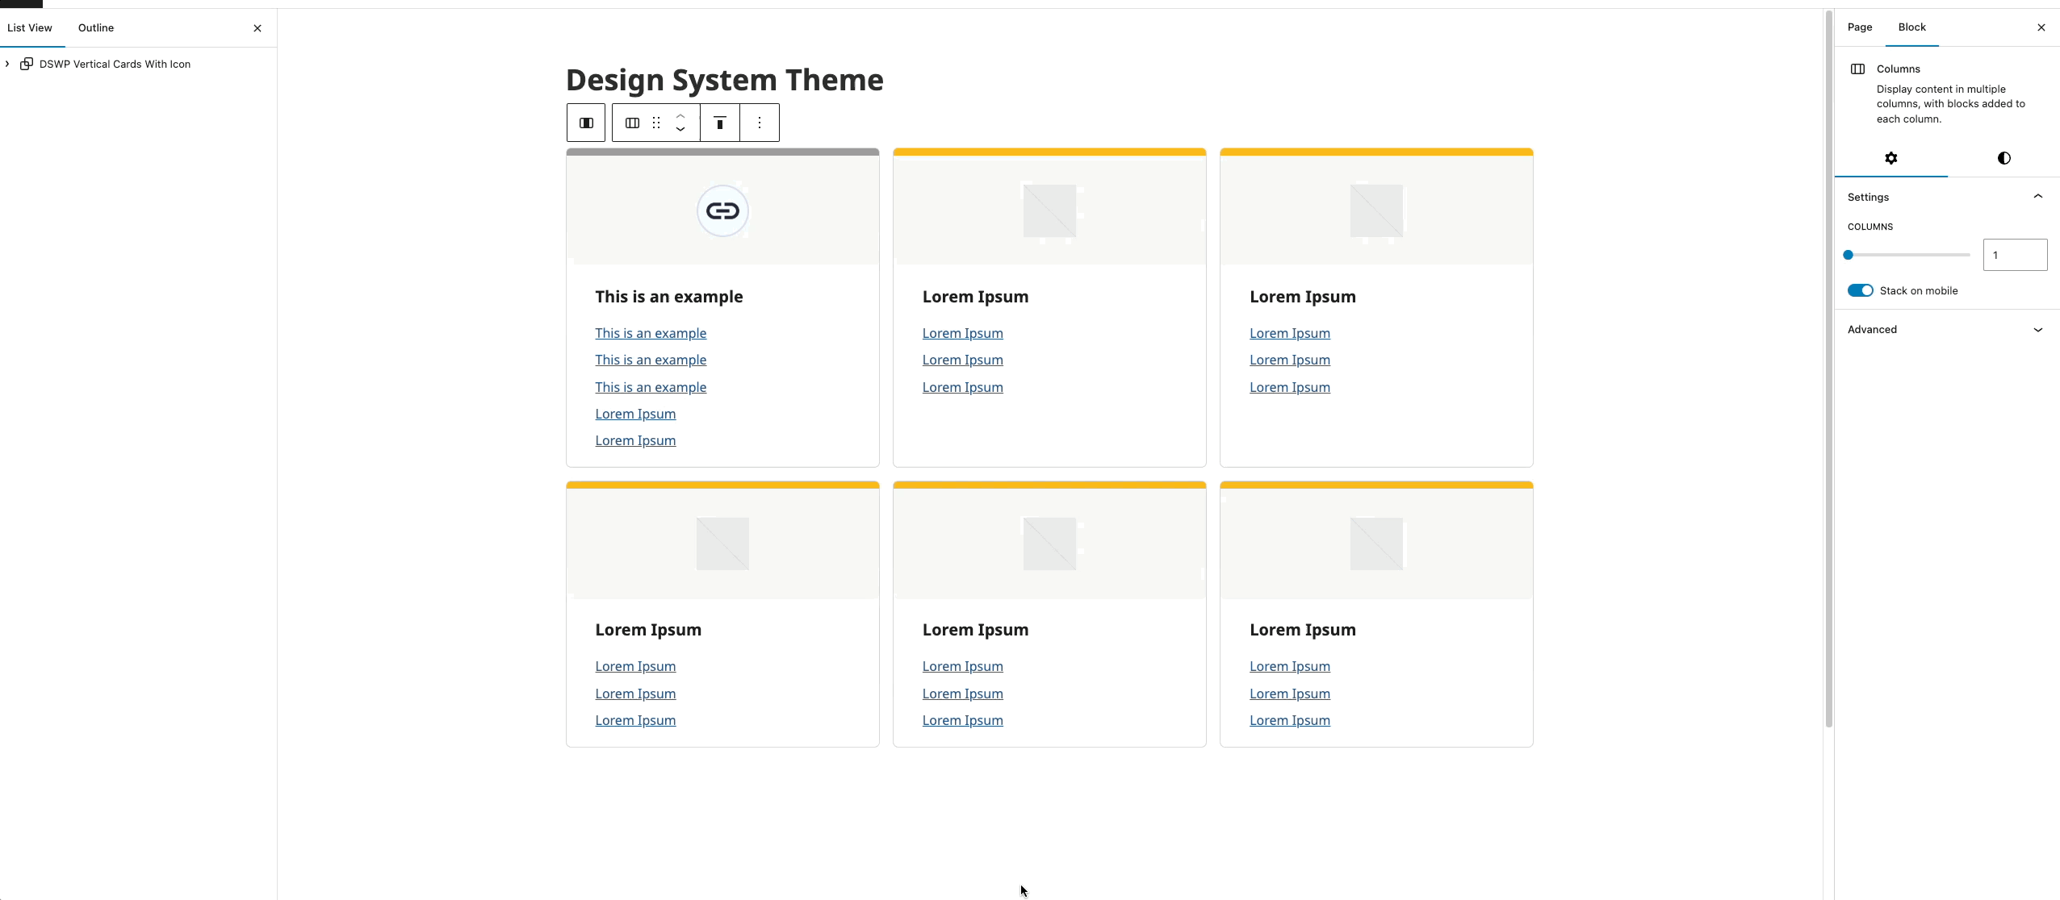
Task: Move block up with the arrow
Action: pos(680,115)
